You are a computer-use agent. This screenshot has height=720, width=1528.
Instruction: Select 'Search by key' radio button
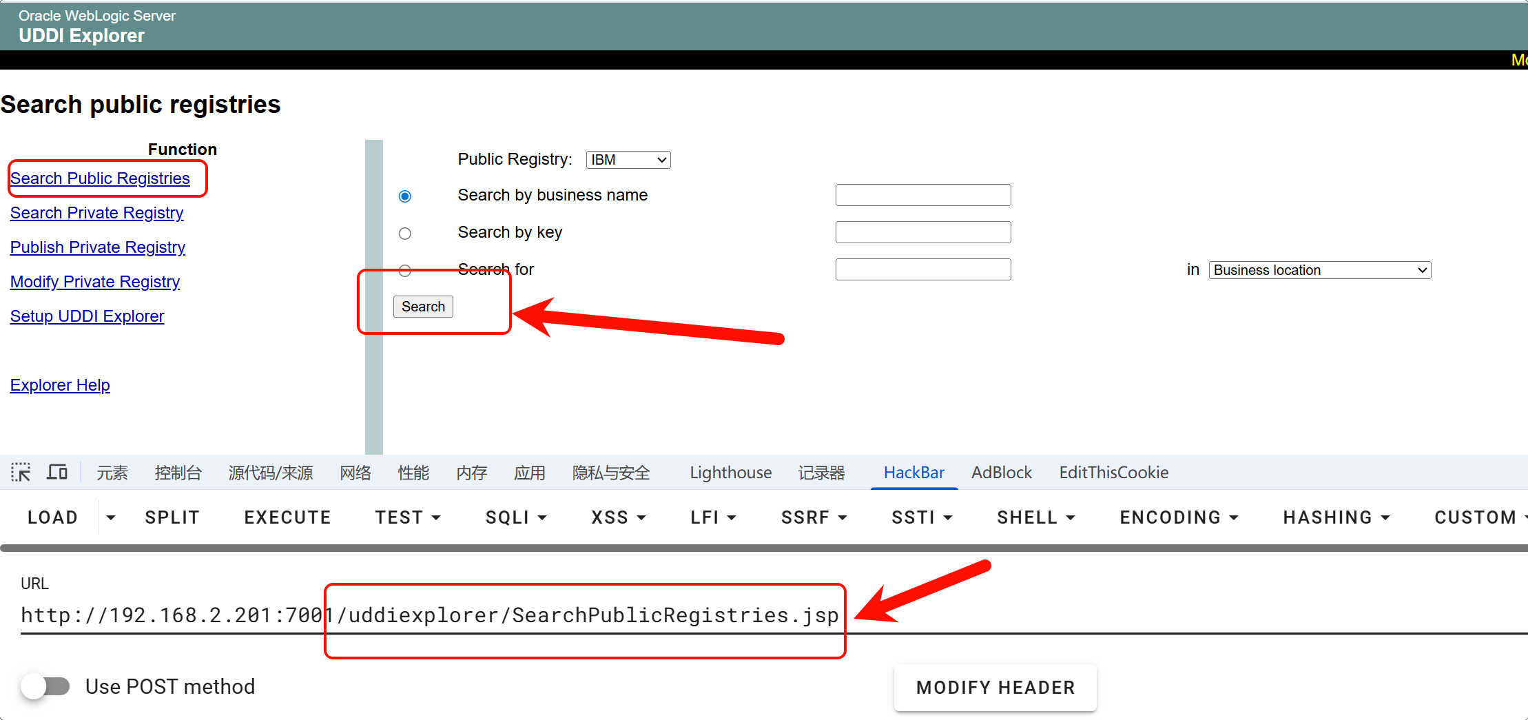point(405,234)
